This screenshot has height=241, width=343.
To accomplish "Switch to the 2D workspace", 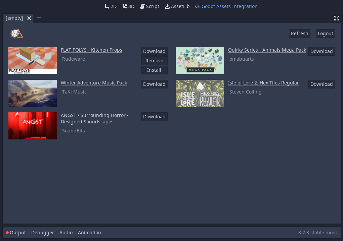I will point(111,6).
